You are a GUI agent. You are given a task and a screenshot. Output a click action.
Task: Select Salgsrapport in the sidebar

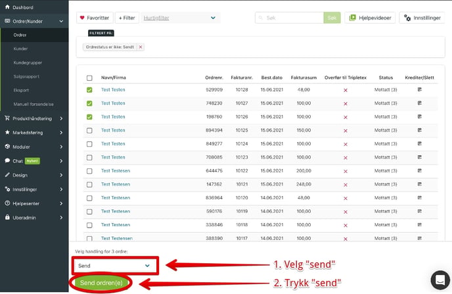pos(26,76)
